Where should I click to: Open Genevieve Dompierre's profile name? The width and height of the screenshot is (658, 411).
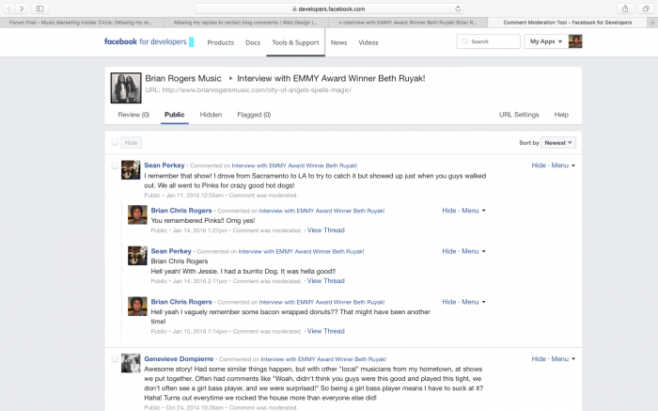pos(179,359)
